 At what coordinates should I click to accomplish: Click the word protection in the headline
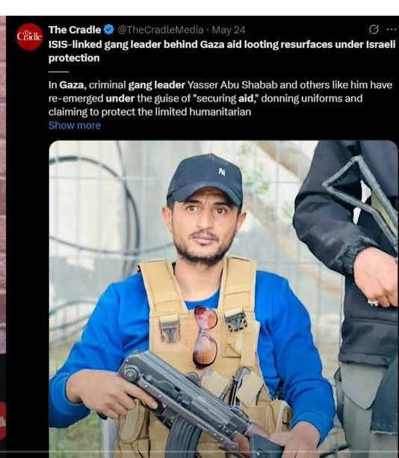(x=74, y=58)
